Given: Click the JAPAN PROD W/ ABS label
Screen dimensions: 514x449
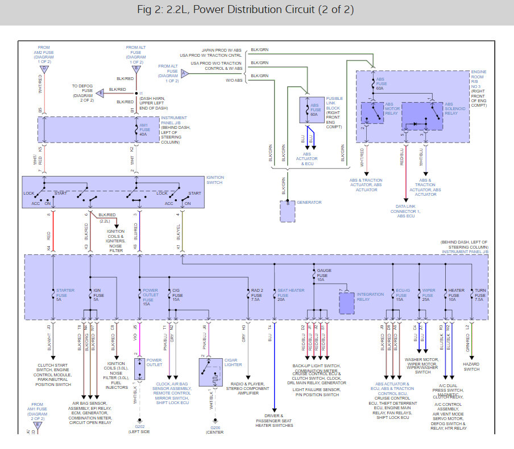Looking at the screenshot, I should pyautogui.click(x=221, y=51).
